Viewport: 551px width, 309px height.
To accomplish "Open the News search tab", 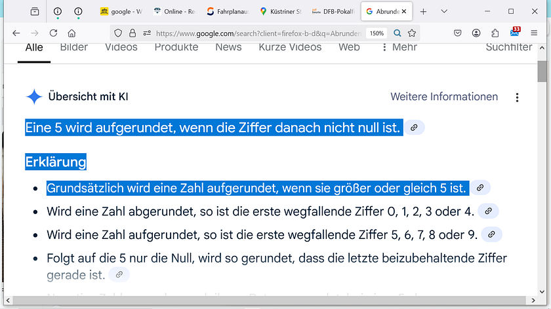I will point(228,47).
